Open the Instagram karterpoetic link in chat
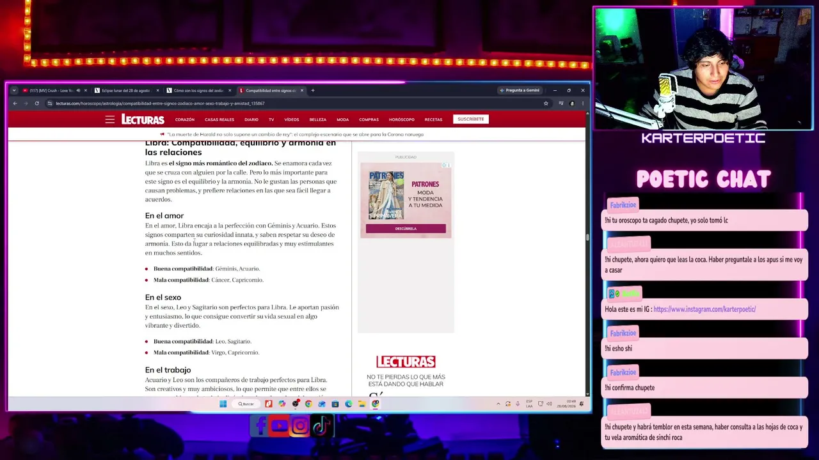This screenshot has height=460, width=819. pos(704,309)
